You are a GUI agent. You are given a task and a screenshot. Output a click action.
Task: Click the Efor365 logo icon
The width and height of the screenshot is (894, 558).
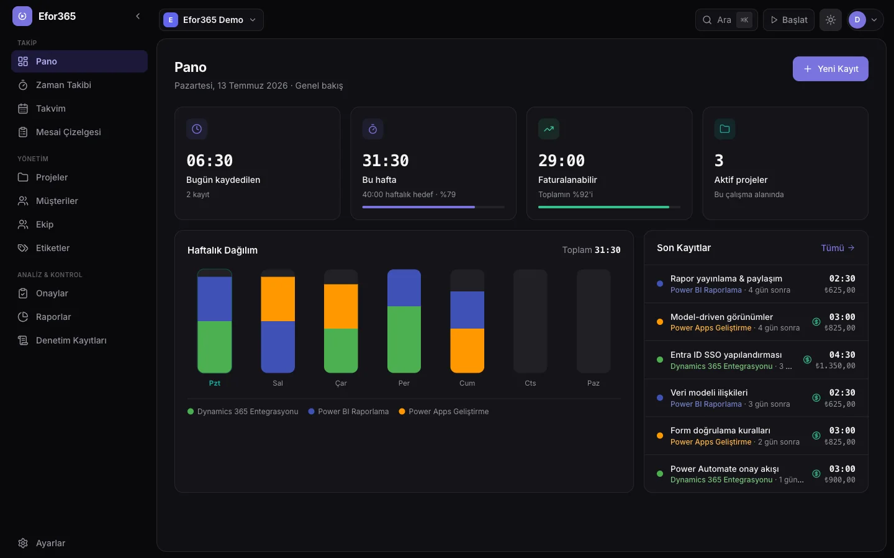click(22, 16)
